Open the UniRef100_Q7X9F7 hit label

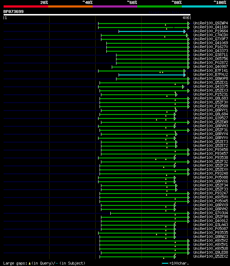click(211, 39)
